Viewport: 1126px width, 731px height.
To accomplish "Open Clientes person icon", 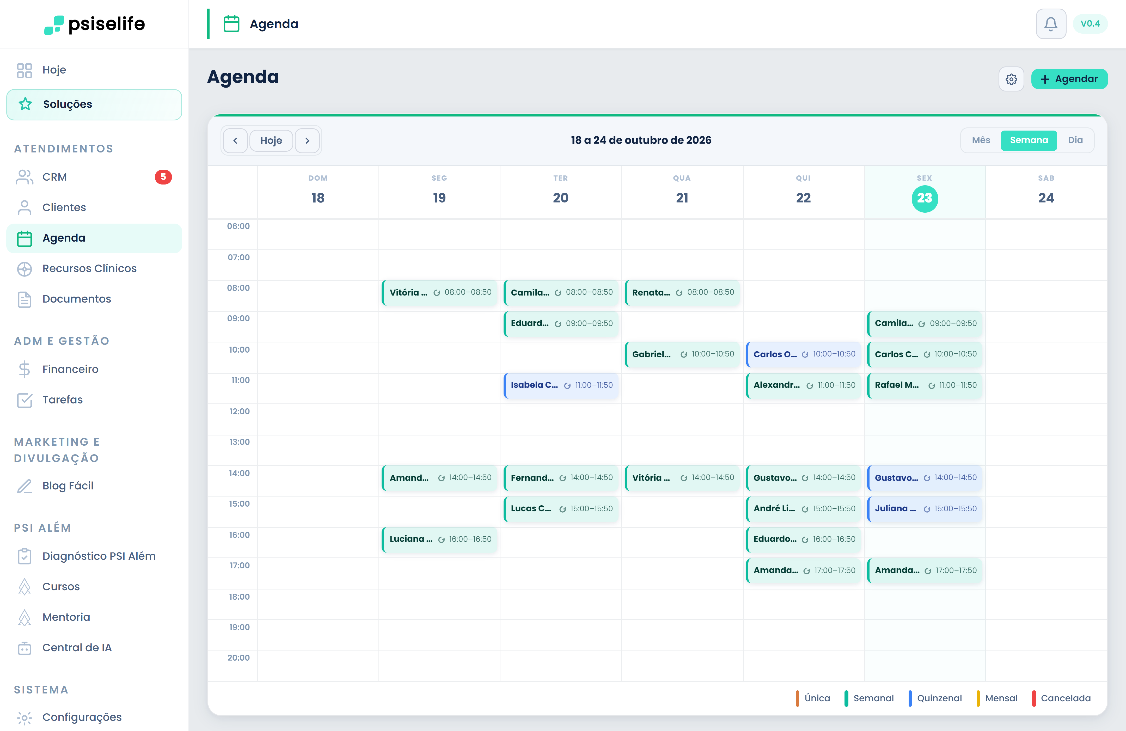I will (x=24, y=207).
